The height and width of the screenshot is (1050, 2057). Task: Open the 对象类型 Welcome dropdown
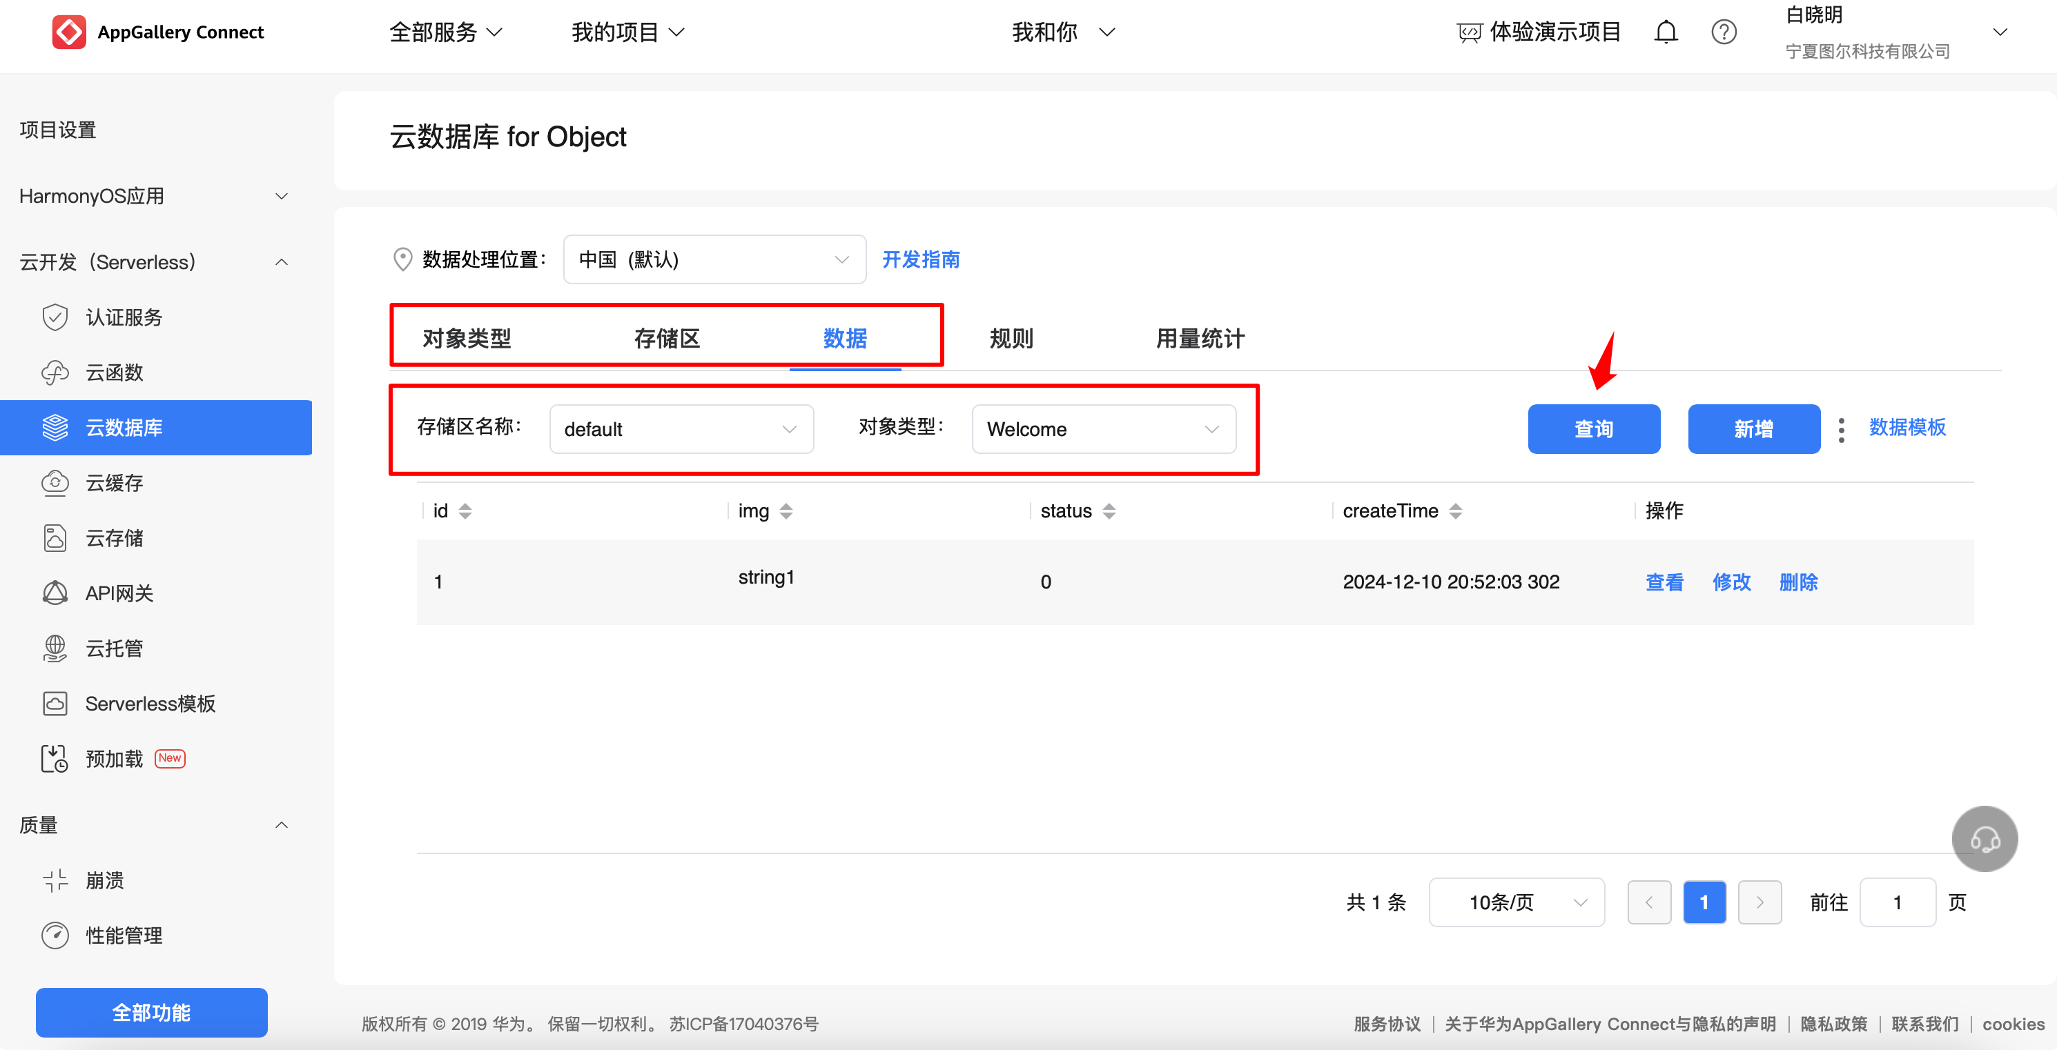pos(1104,429)
